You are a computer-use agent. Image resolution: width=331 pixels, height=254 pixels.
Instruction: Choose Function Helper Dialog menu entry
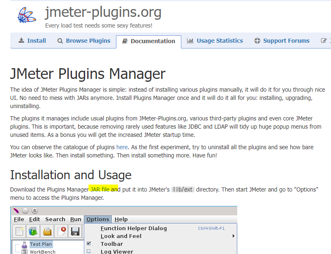pos(161,228)
